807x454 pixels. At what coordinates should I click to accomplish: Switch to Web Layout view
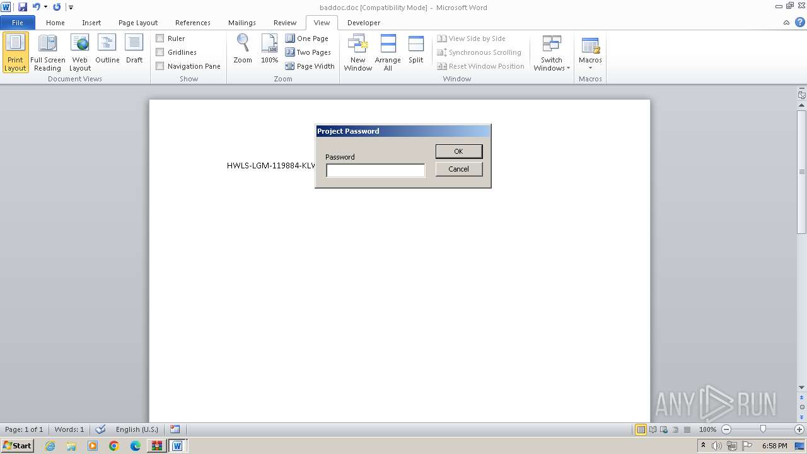tap(80, 52)
